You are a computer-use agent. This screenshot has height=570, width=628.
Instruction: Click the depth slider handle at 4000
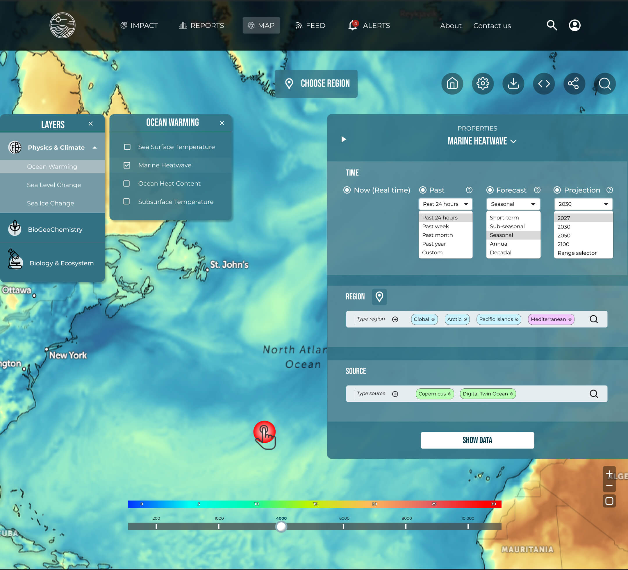281,526
